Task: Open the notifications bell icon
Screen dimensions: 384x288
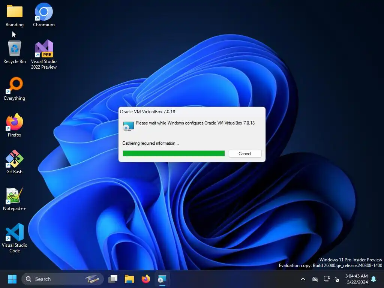Action: coord(374,279)
